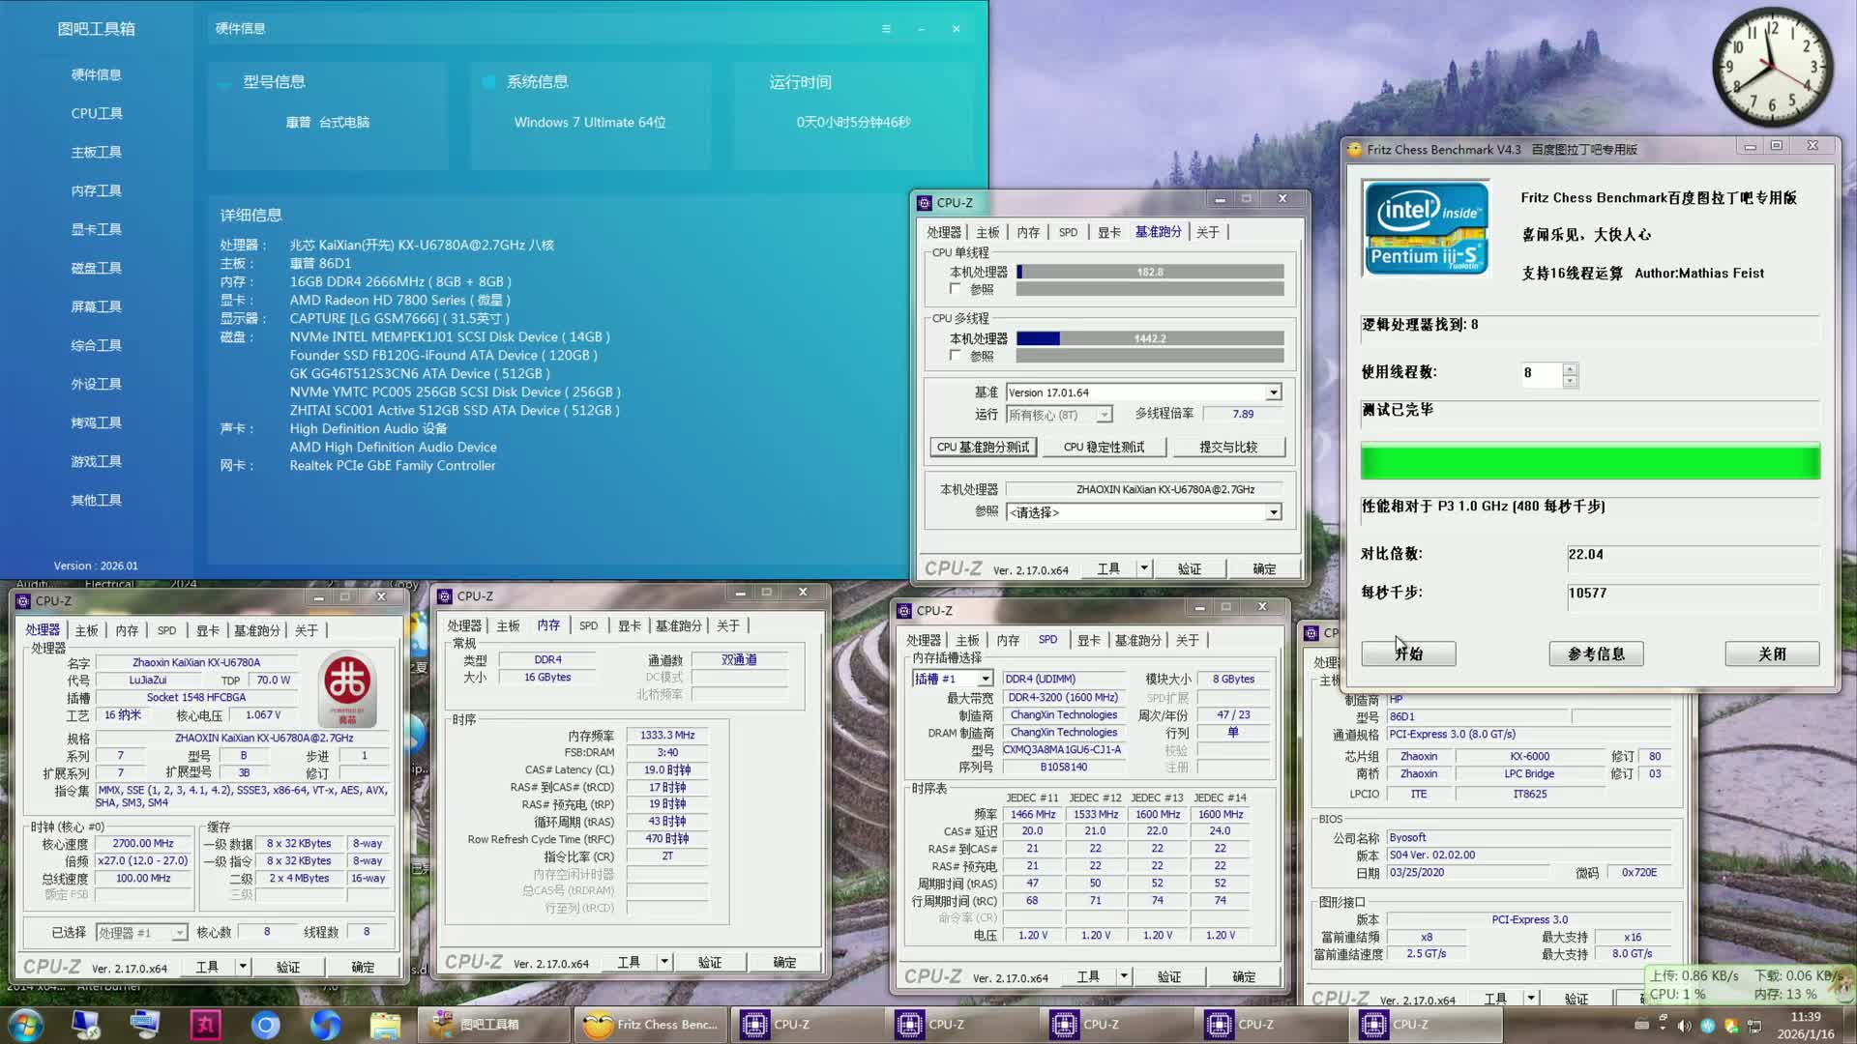The image size is (1857, 1044).
Task: Click the 系统信息 card icon in 图吧工具箱
Action: 488,82
